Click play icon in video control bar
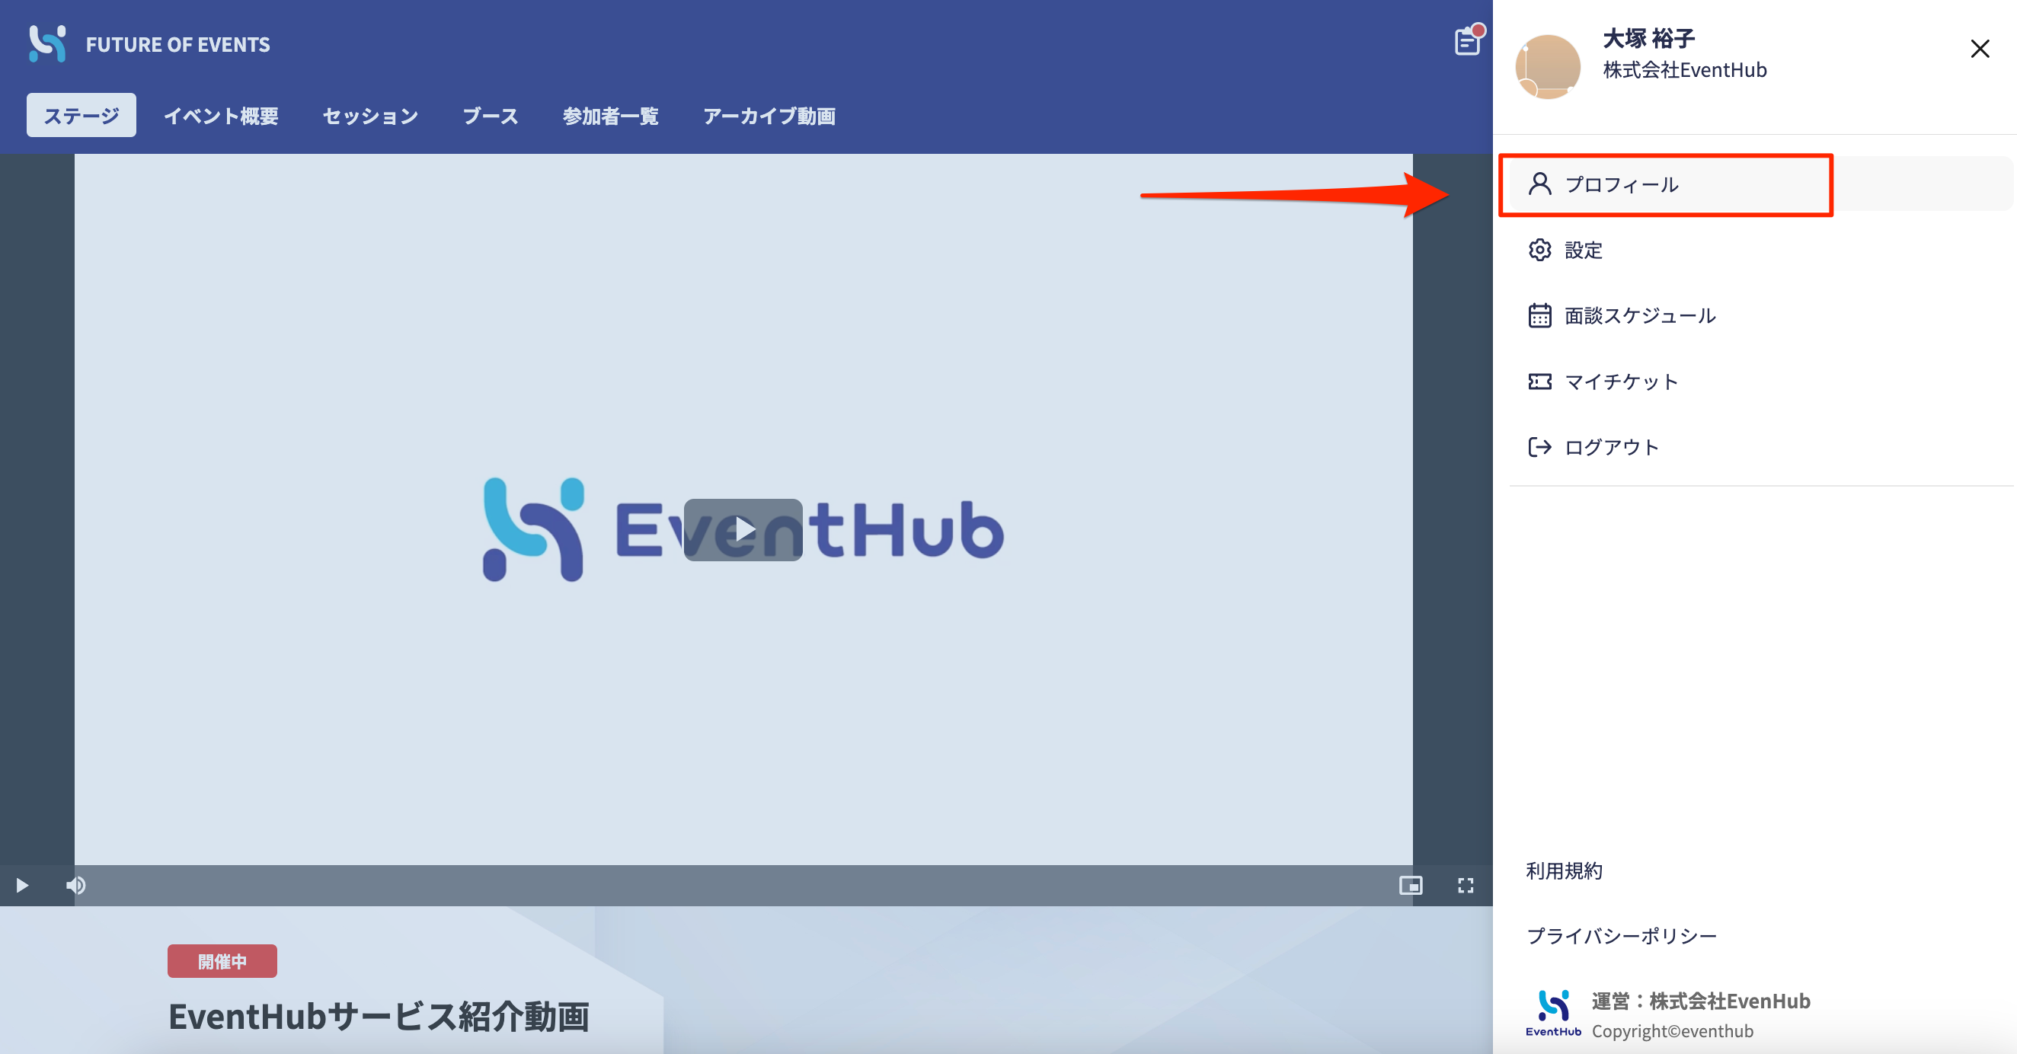The image size is (2017, 1054). pos(22,886)
